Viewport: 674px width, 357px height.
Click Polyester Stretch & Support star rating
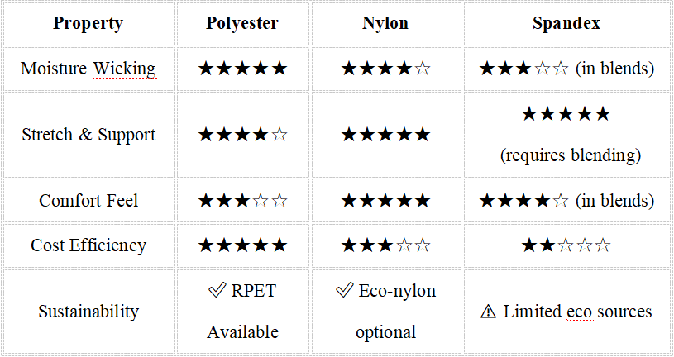242,135
